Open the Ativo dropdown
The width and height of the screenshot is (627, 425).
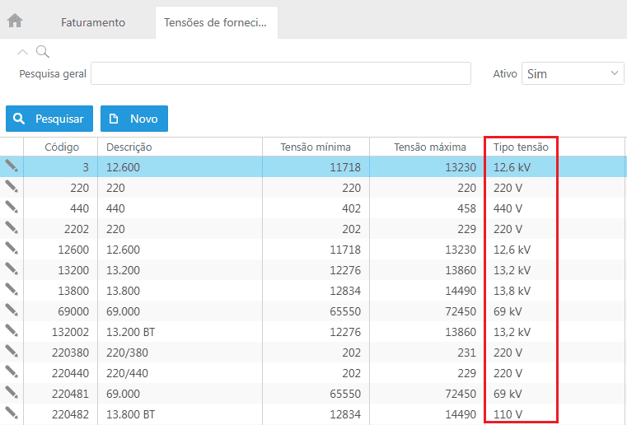click(573, 74)
